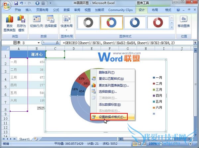Viewport: 199px width, 148px height.
Task: Open the 开始 ribbon tab
Action: 18,10
